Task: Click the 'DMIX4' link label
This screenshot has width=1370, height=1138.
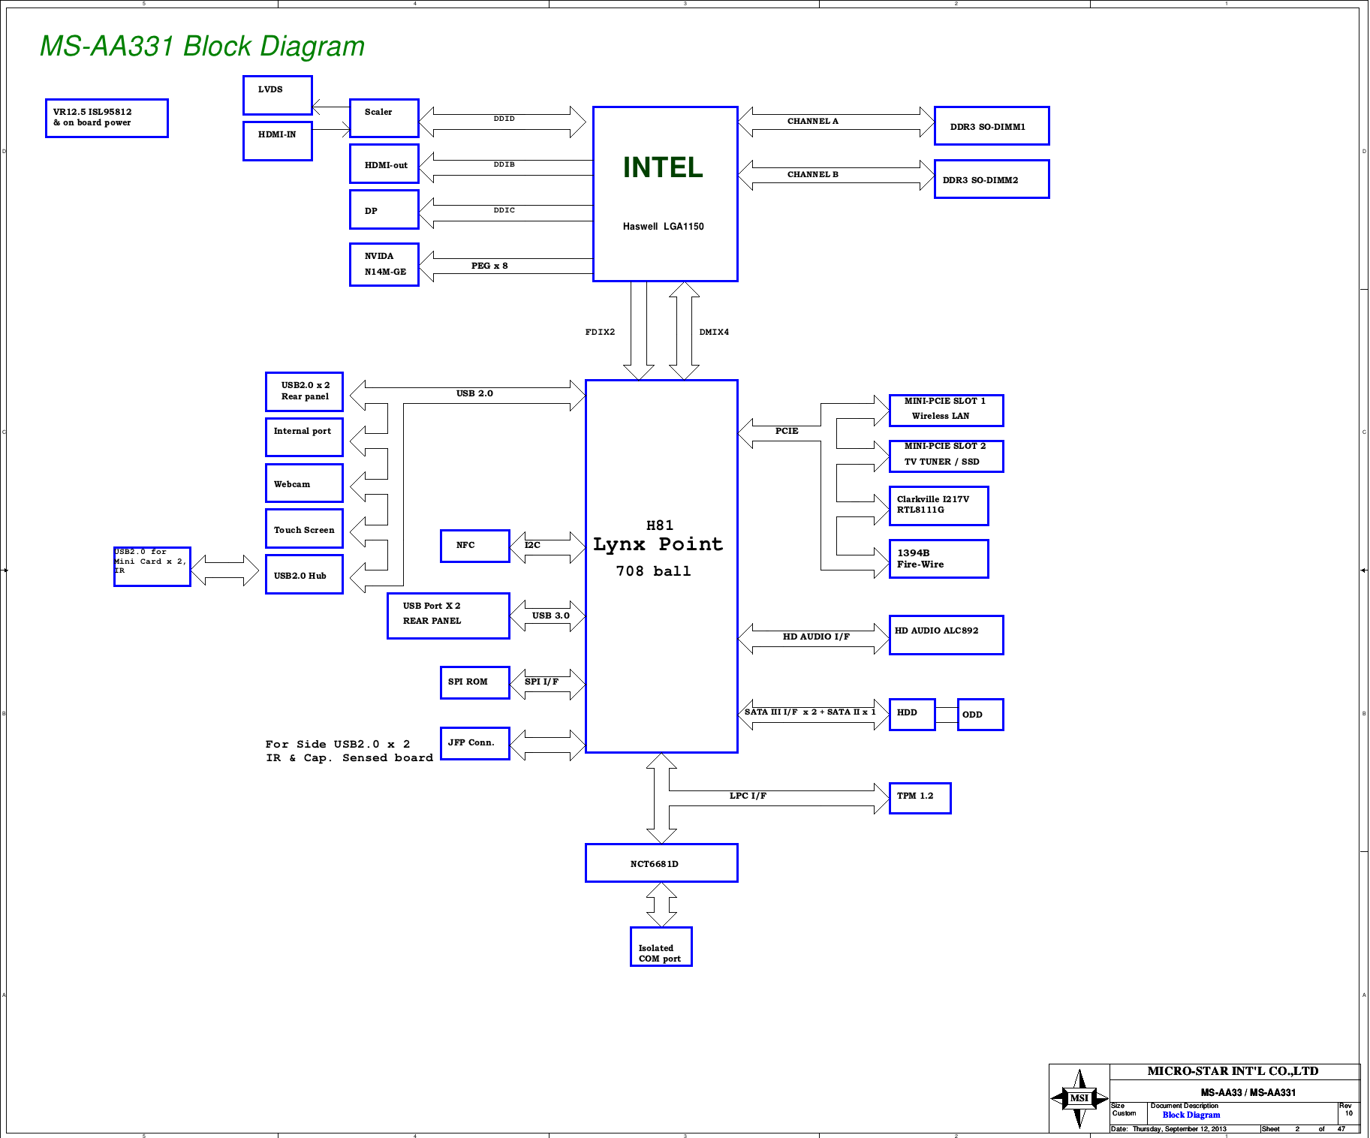Action: tap(714, 332)
